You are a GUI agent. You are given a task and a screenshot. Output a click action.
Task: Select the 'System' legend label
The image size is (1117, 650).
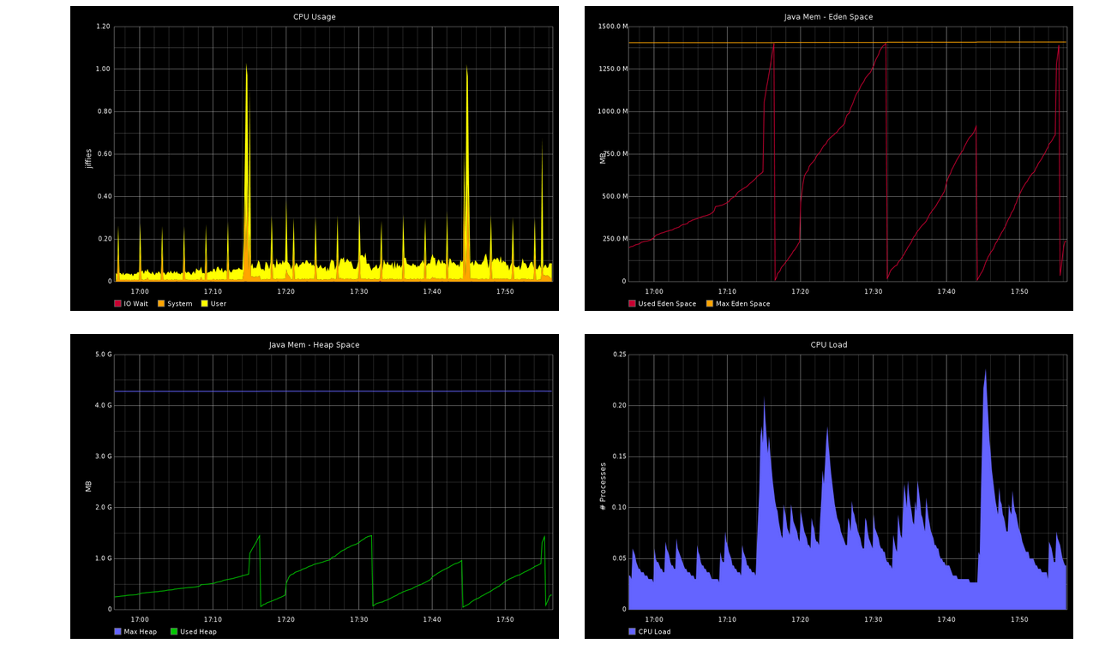180,304
